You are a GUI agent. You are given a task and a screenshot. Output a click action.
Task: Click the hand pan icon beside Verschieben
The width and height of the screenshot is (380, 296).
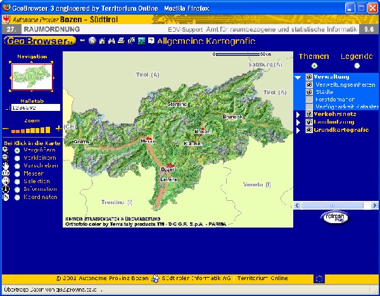point(5,165)
